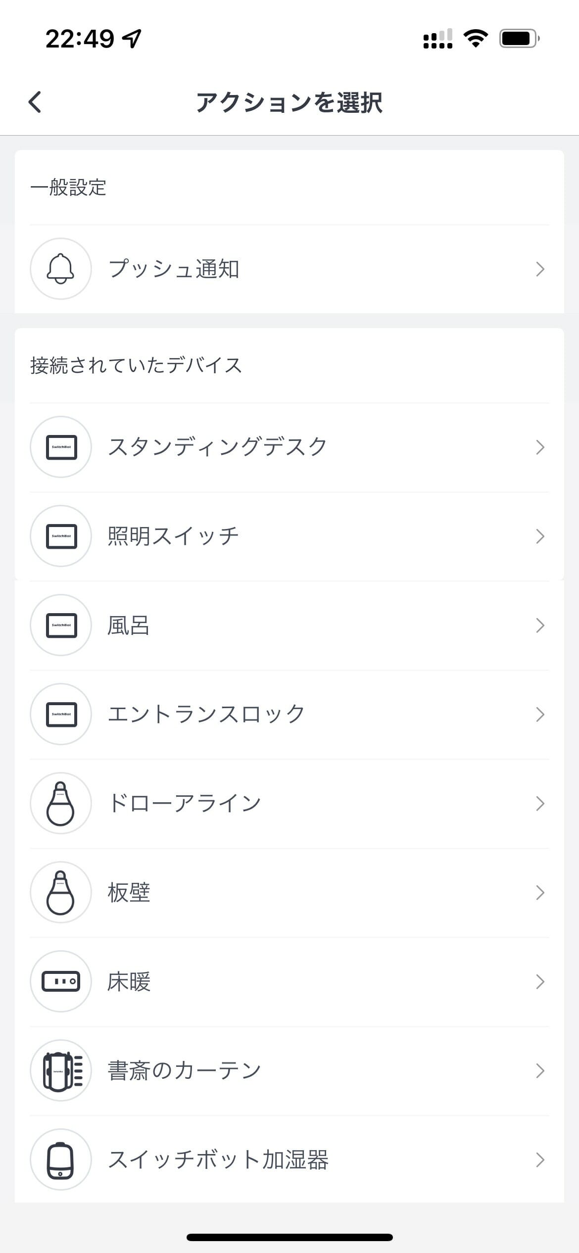Tap the スイッチボット加湿器 humidifier icon
Image resolution: width=579 pixels, height=1253 pixels.
click(x=61, y=1159)
